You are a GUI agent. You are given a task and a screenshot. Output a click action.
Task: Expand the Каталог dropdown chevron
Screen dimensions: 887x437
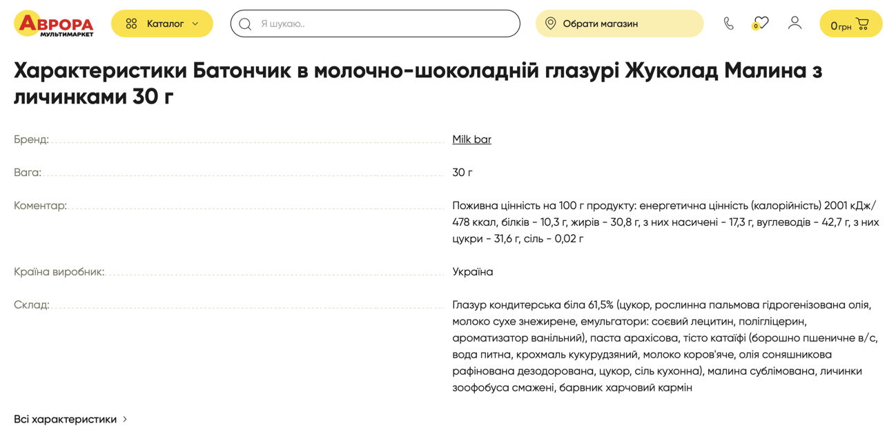(195, 23)
